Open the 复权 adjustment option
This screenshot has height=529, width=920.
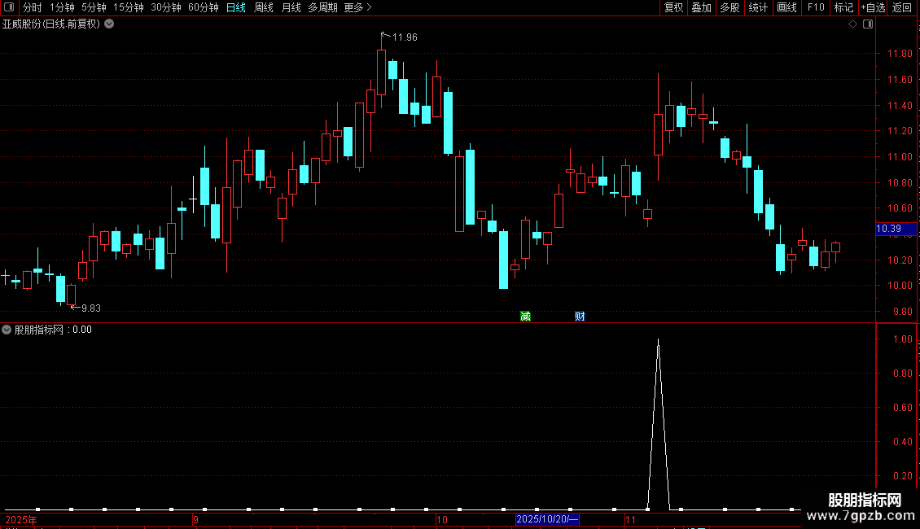click(673, 7)
